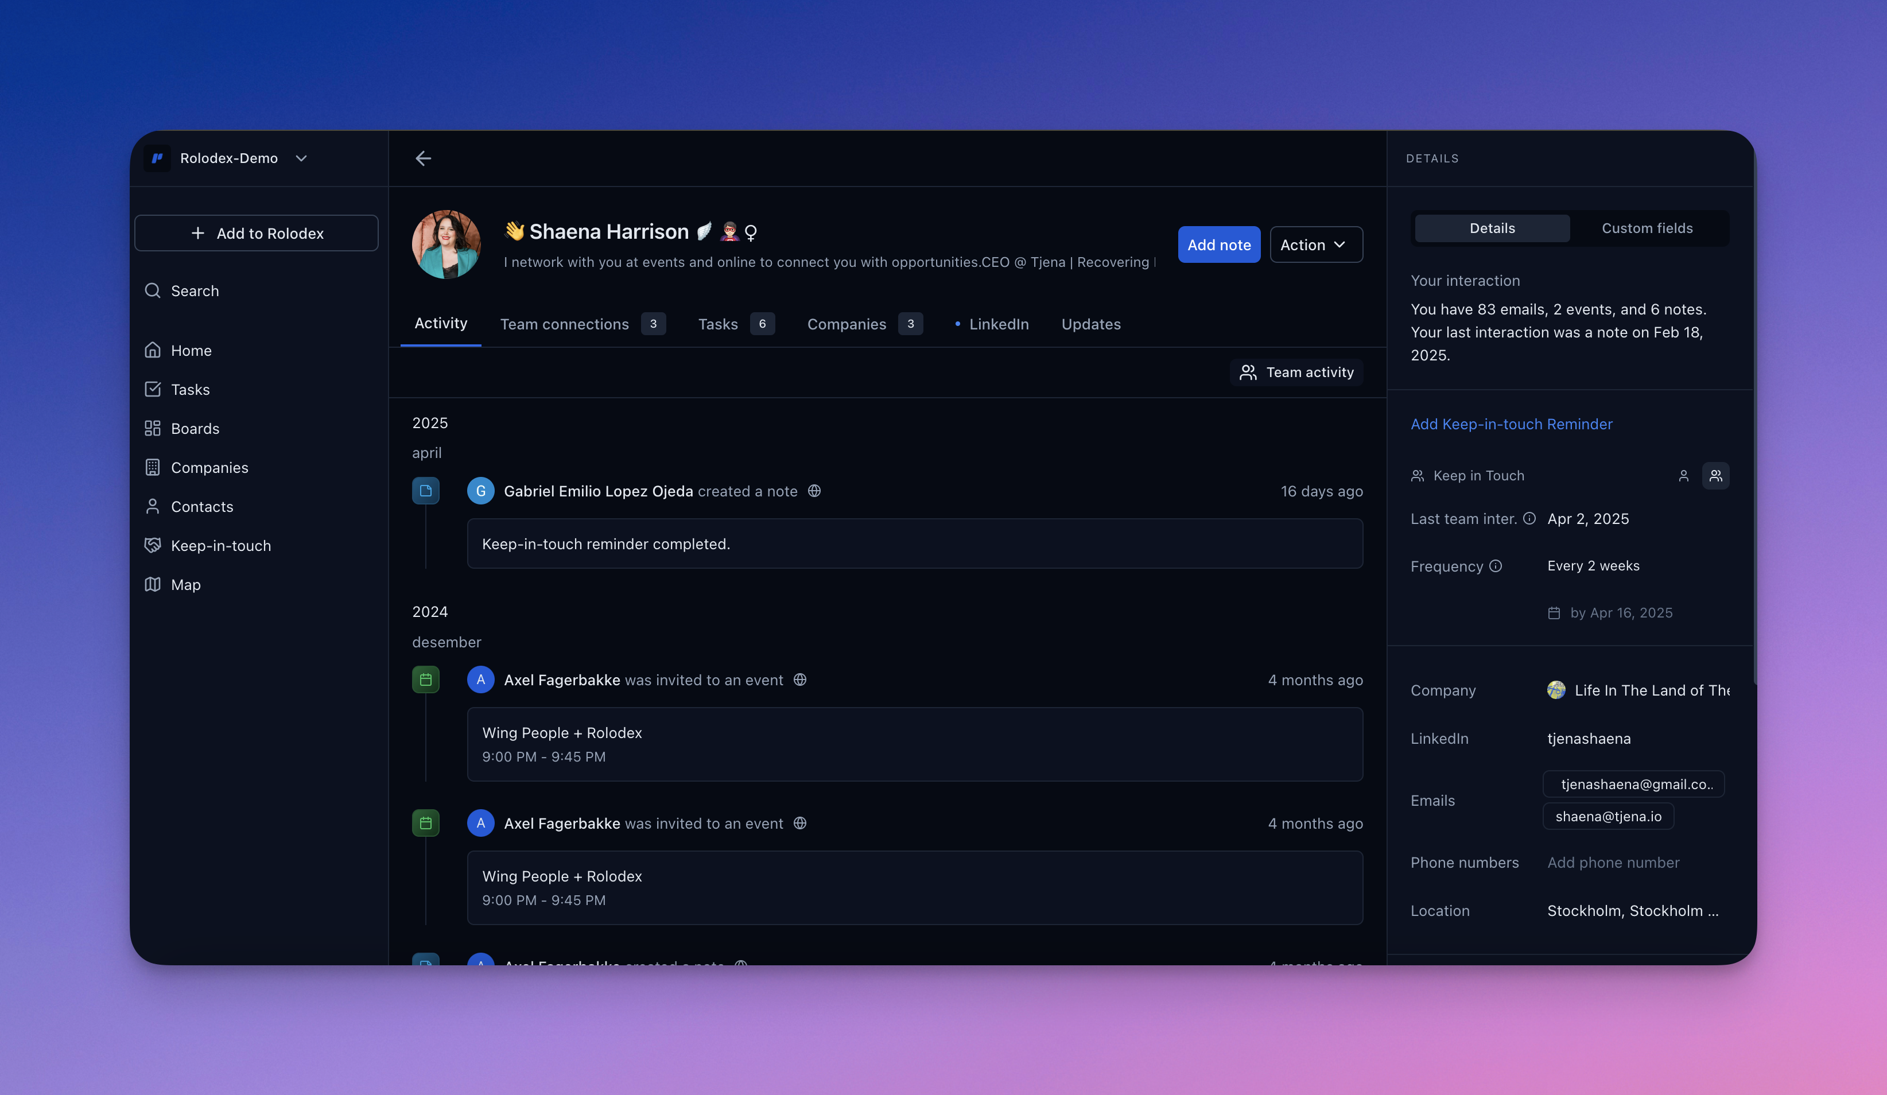Switch Keep in Touch to personal mode
The height and width of the screenshot is (1095, 1887).
[1683, 476]
